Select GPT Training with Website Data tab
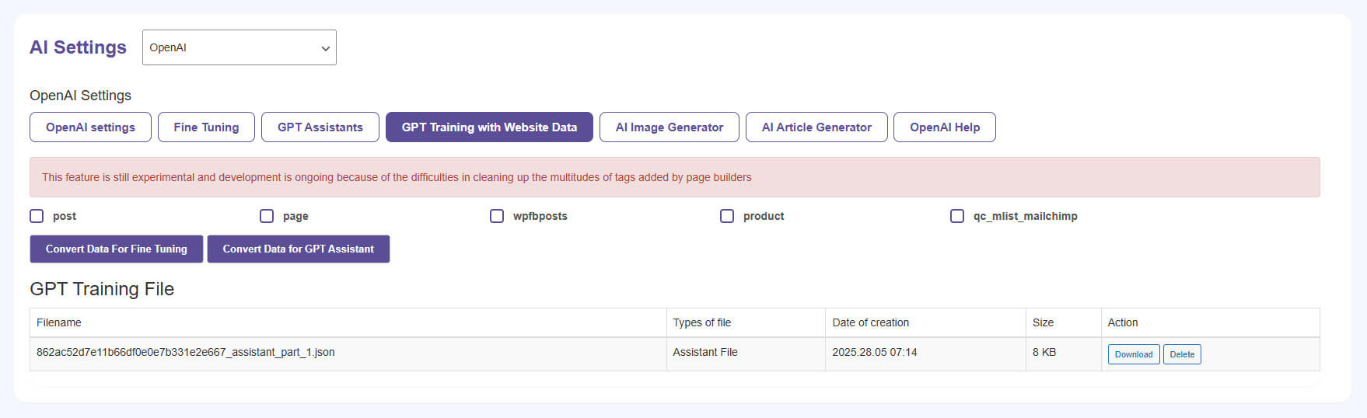 tap(489, 127)
